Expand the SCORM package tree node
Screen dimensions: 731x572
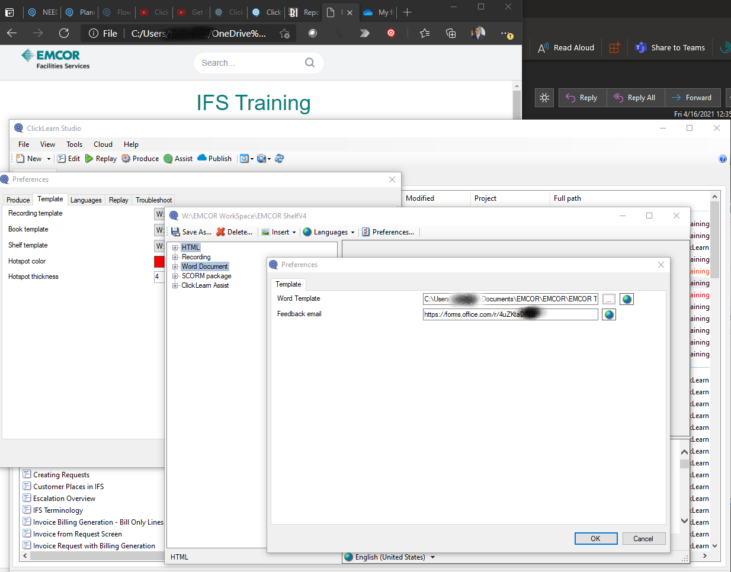tap(175, 276)
